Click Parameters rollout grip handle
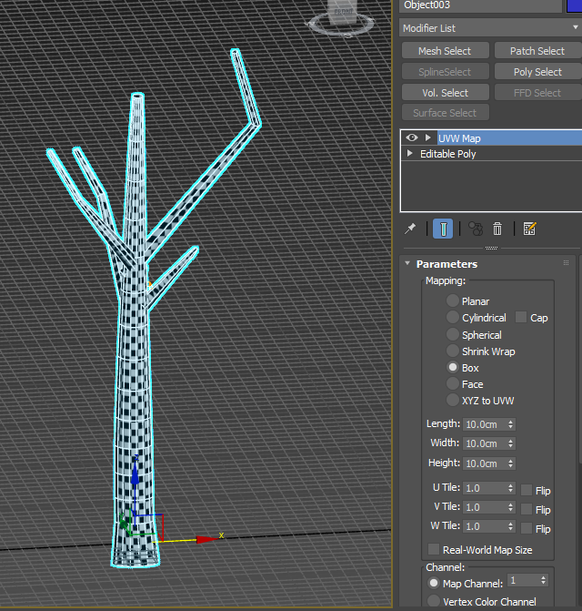The image size is (582, 611). tap(566, 263)
